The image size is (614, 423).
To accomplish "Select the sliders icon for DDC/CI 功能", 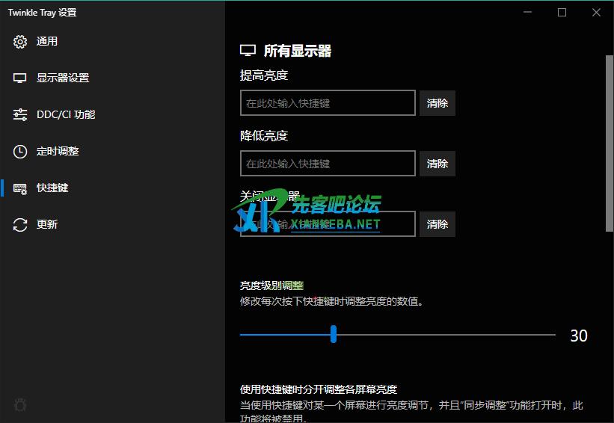I will tap(20, 115).
